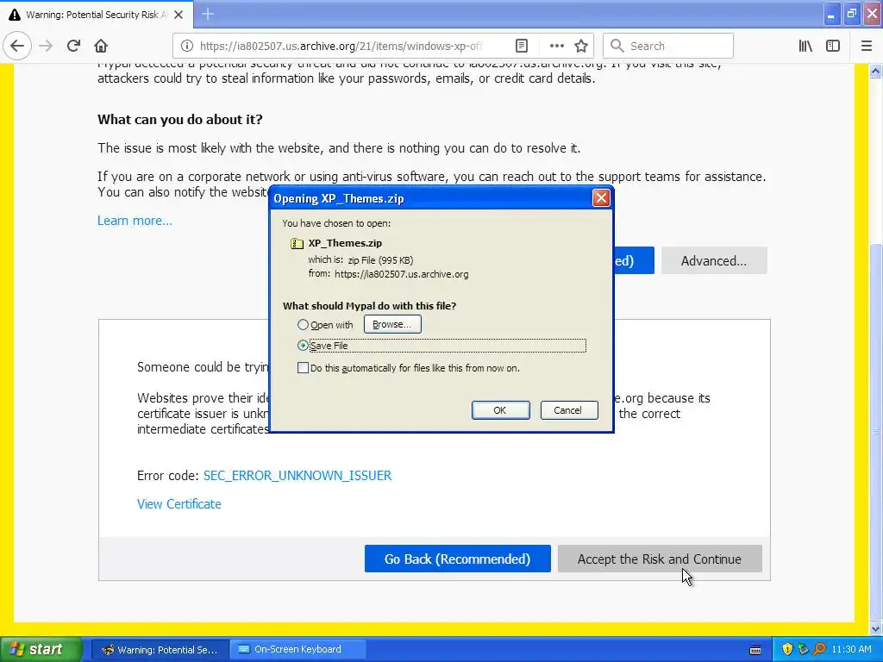Select the Warning: Potential Security Risk tab

tap(97, 15)
